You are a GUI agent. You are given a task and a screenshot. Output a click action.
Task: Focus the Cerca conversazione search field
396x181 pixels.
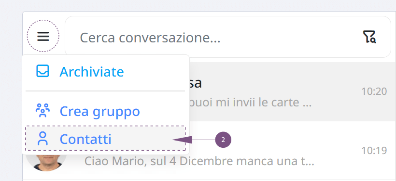[228, 37]
